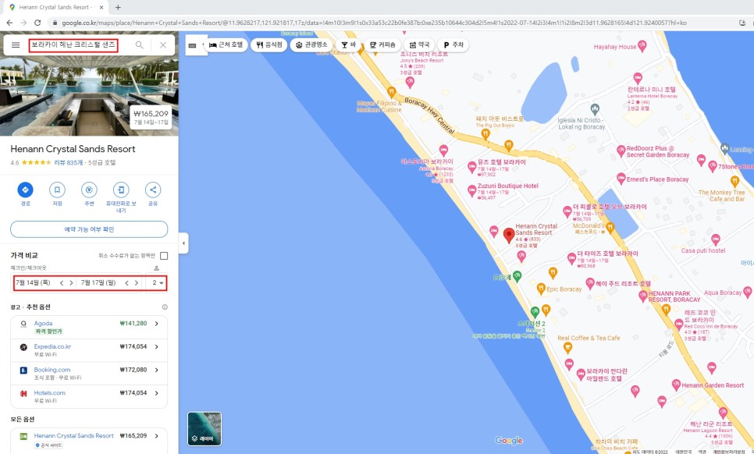
Task: Expand the Expedia.co.kr row chevron
Action: (x=157, y=347)
